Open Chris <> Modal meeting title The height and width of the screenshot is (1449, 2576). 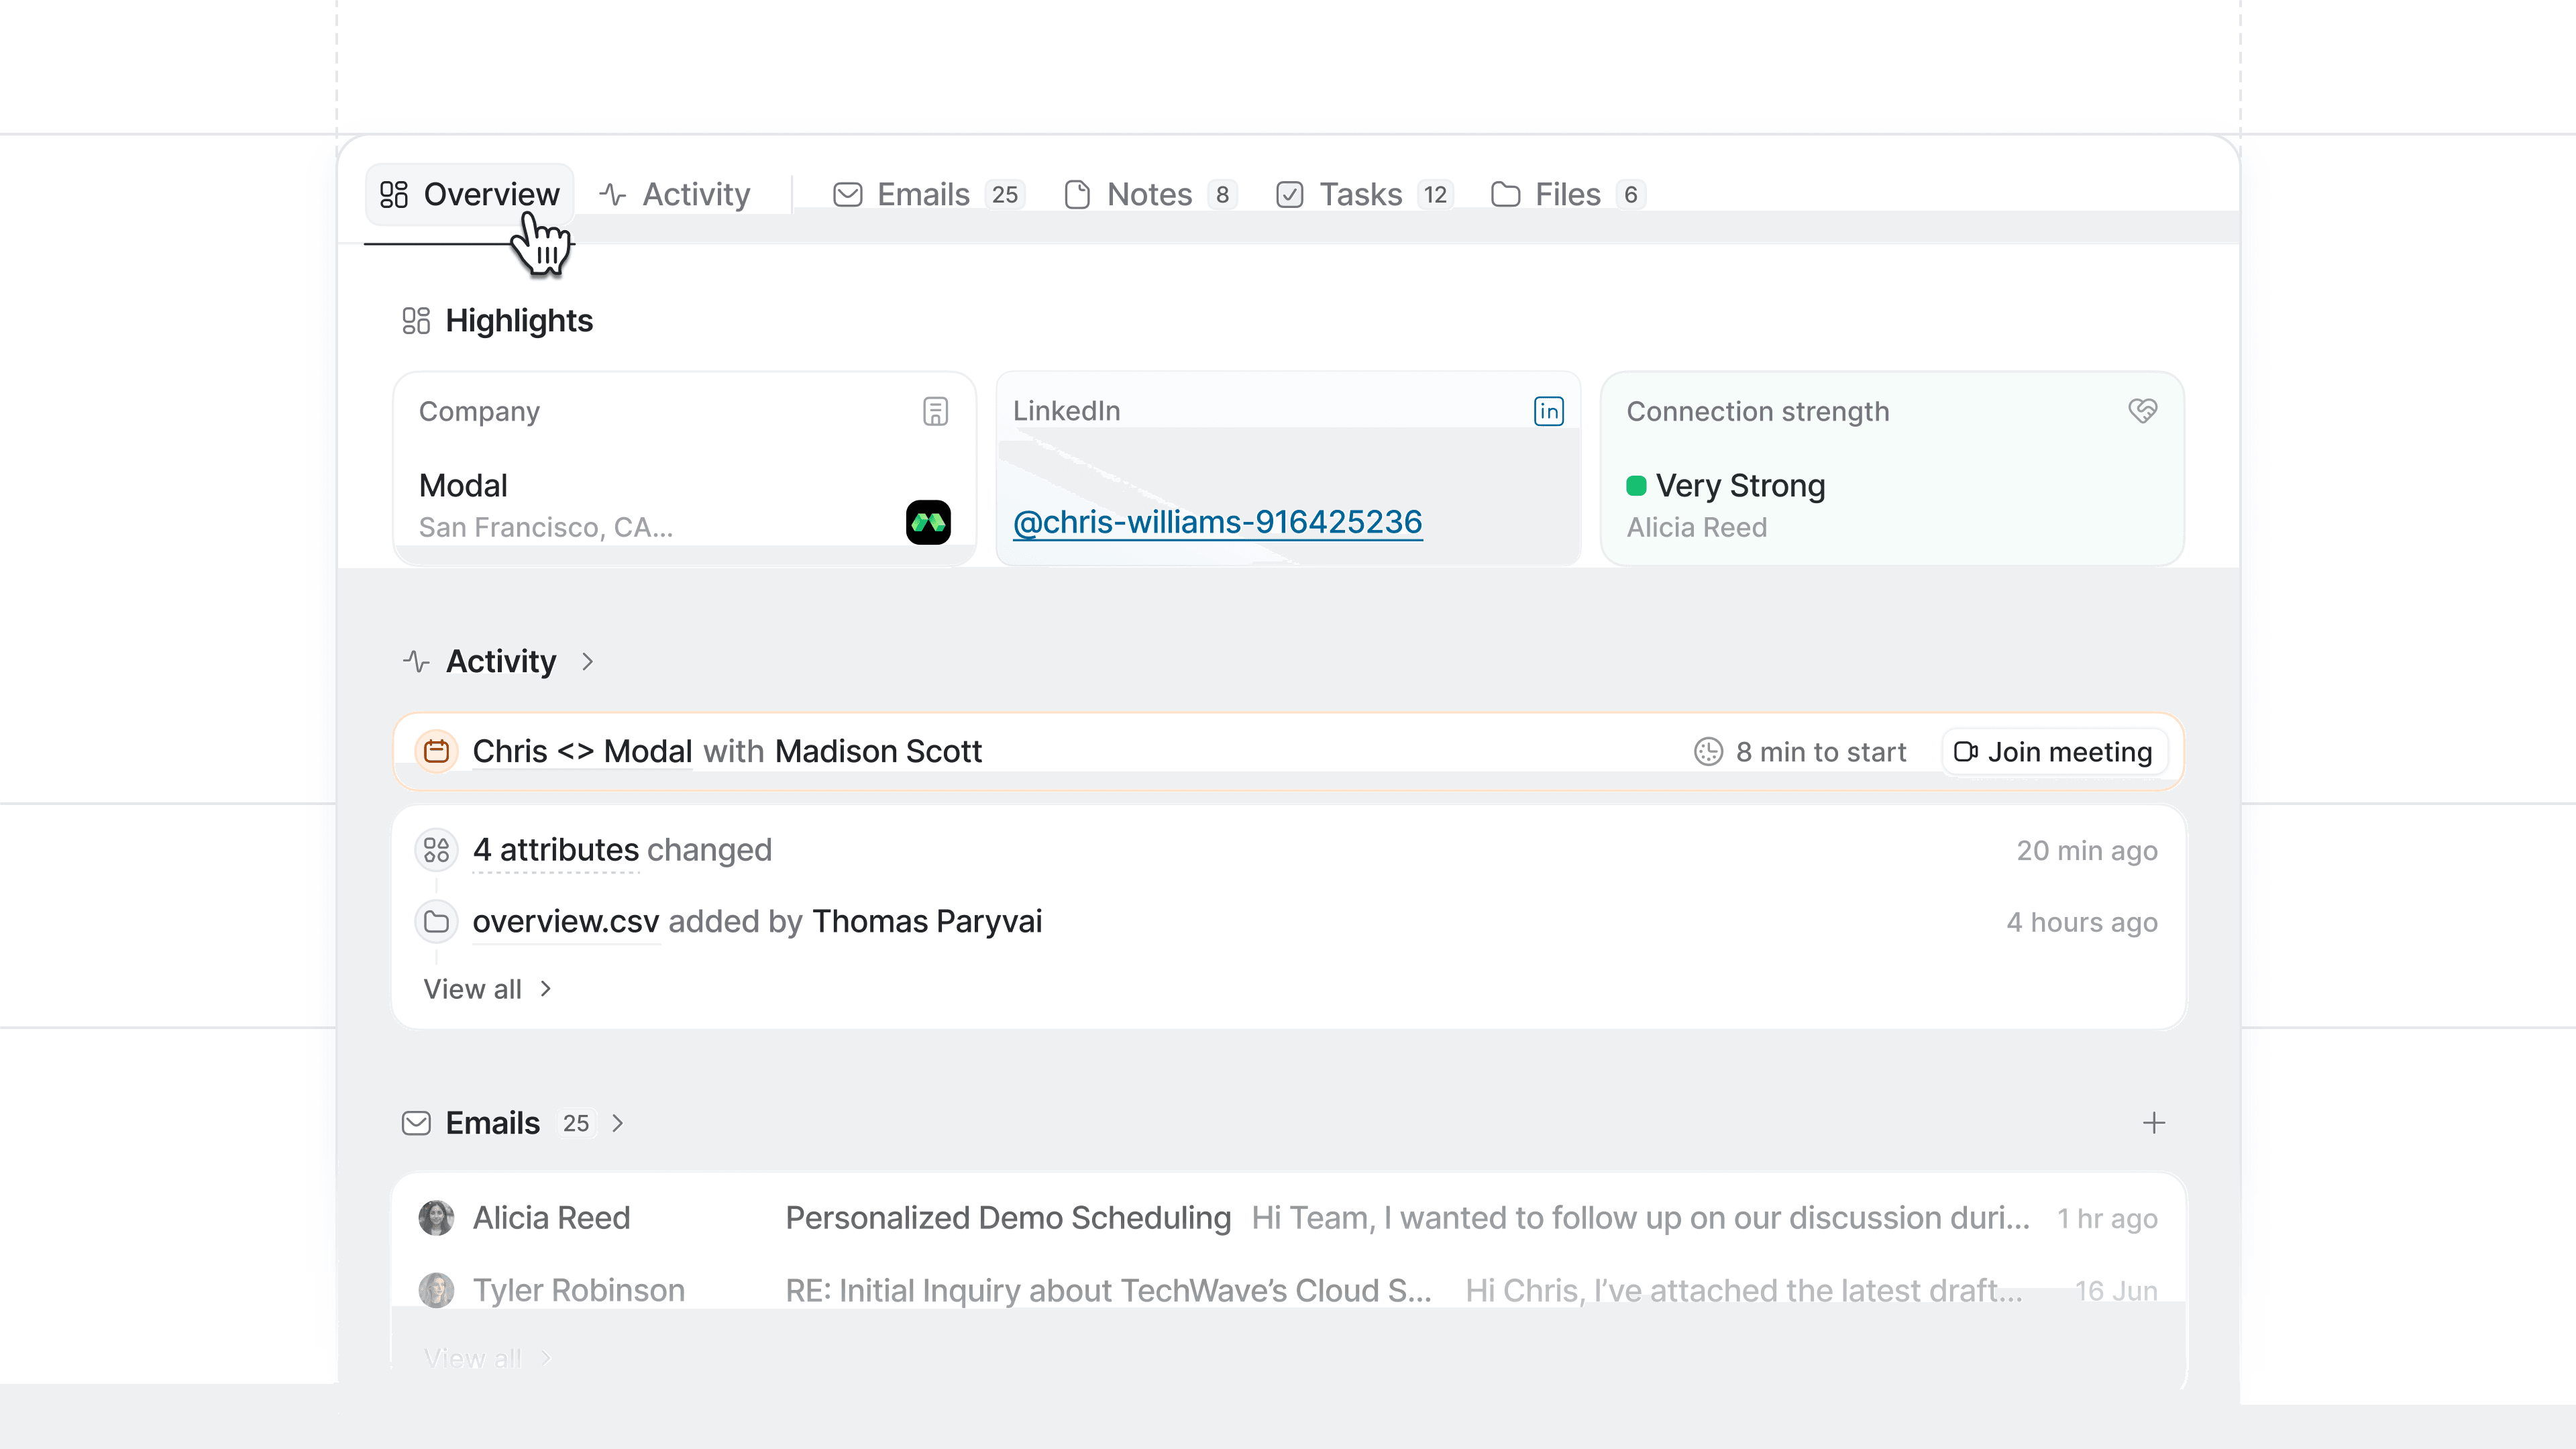[x=582, y=751]
